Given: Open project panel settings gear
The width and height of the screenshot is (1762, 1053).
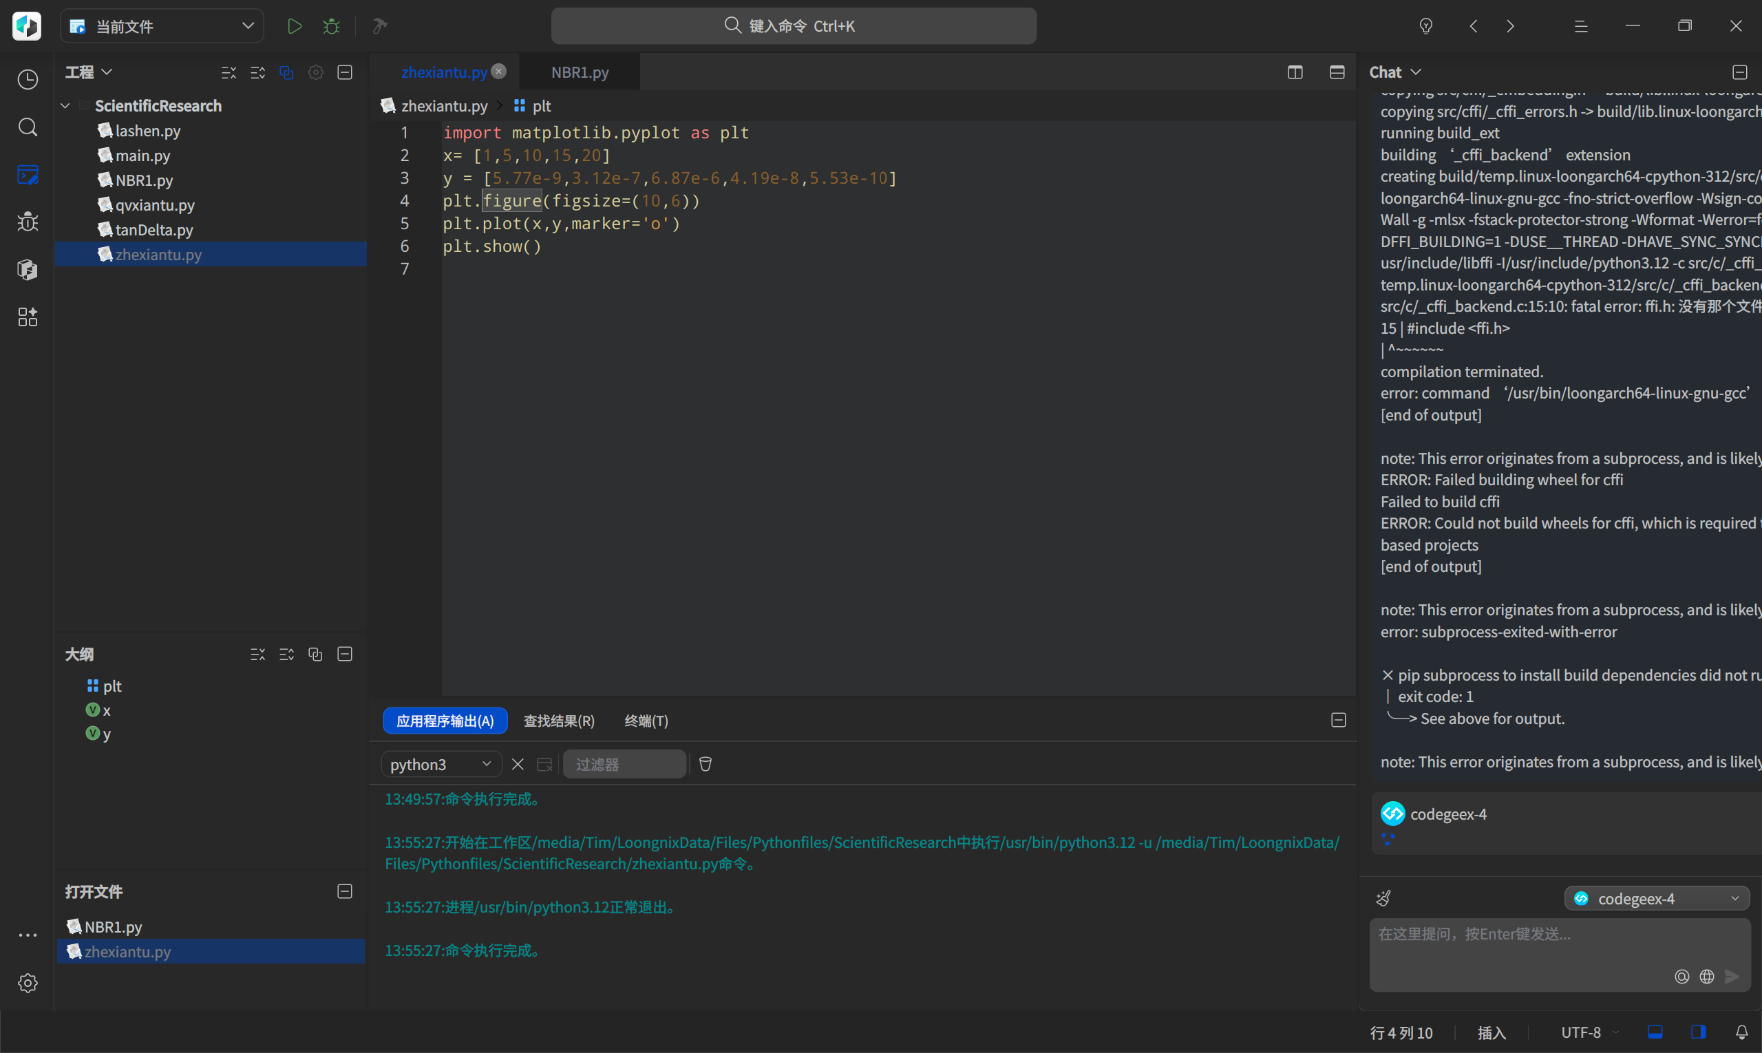Looking at the screenshot, I should (316, 72).
